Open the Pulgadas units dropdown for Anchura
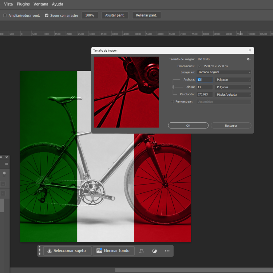273x273 pixels. (233, 80)
